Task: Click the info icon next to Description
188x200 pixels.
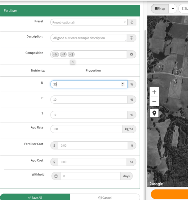Action: 132,38
